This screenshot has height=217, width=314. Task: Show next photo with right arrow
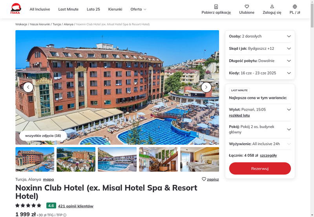click(206, 87)
